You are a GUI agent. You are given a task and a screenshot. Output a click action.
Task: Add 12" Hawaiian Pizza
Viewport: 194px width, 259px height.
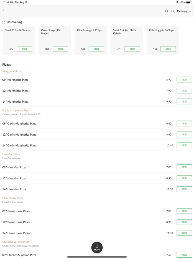click(x=184, y=178)
